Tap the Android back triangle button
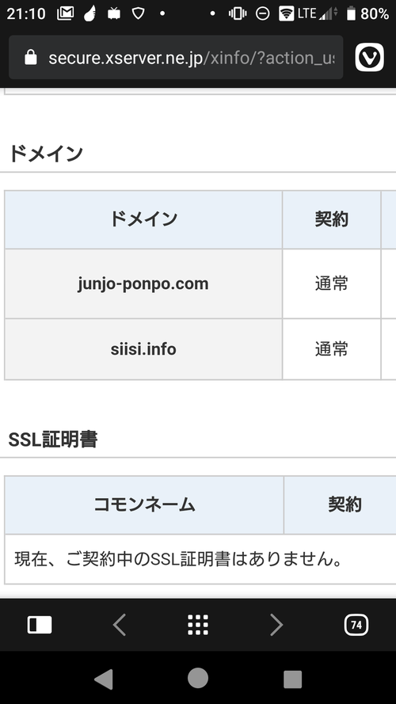Screen dimensions: 396x704 103,679
